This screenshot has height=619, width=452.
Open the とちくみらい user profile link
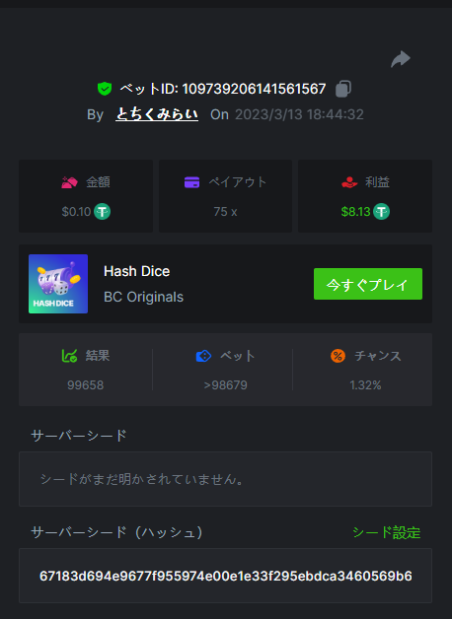[x=157, y=114]
